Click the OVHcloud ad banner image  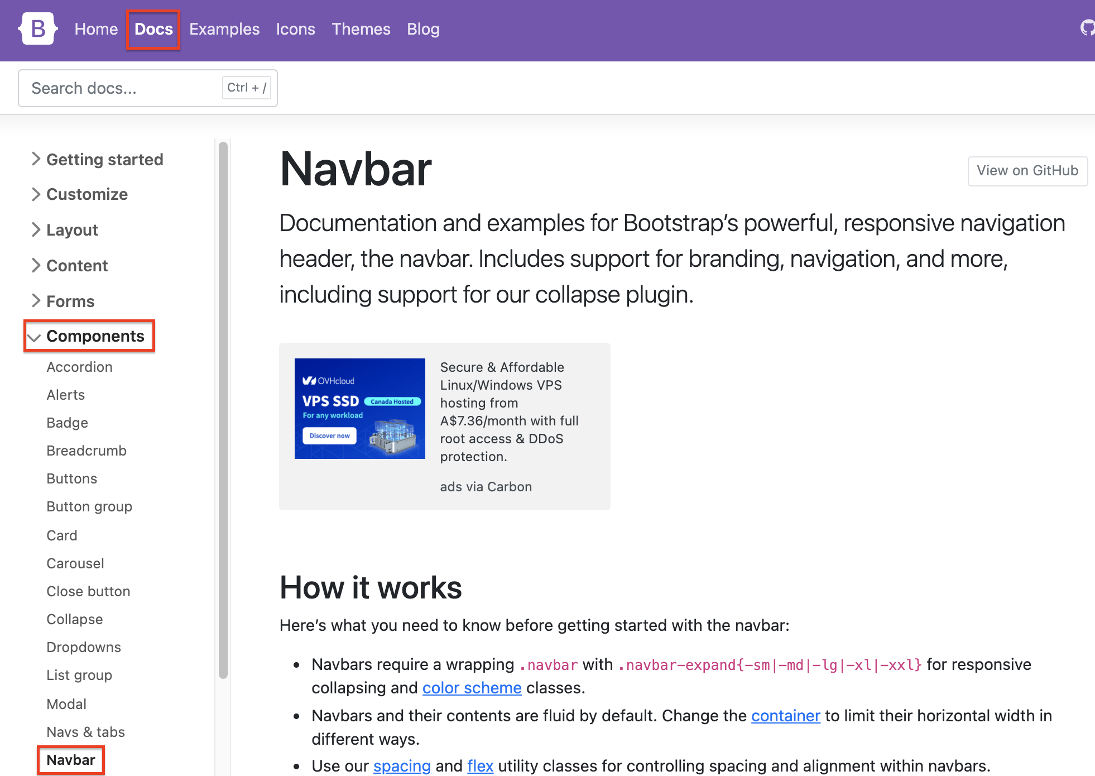pos(359,409)
